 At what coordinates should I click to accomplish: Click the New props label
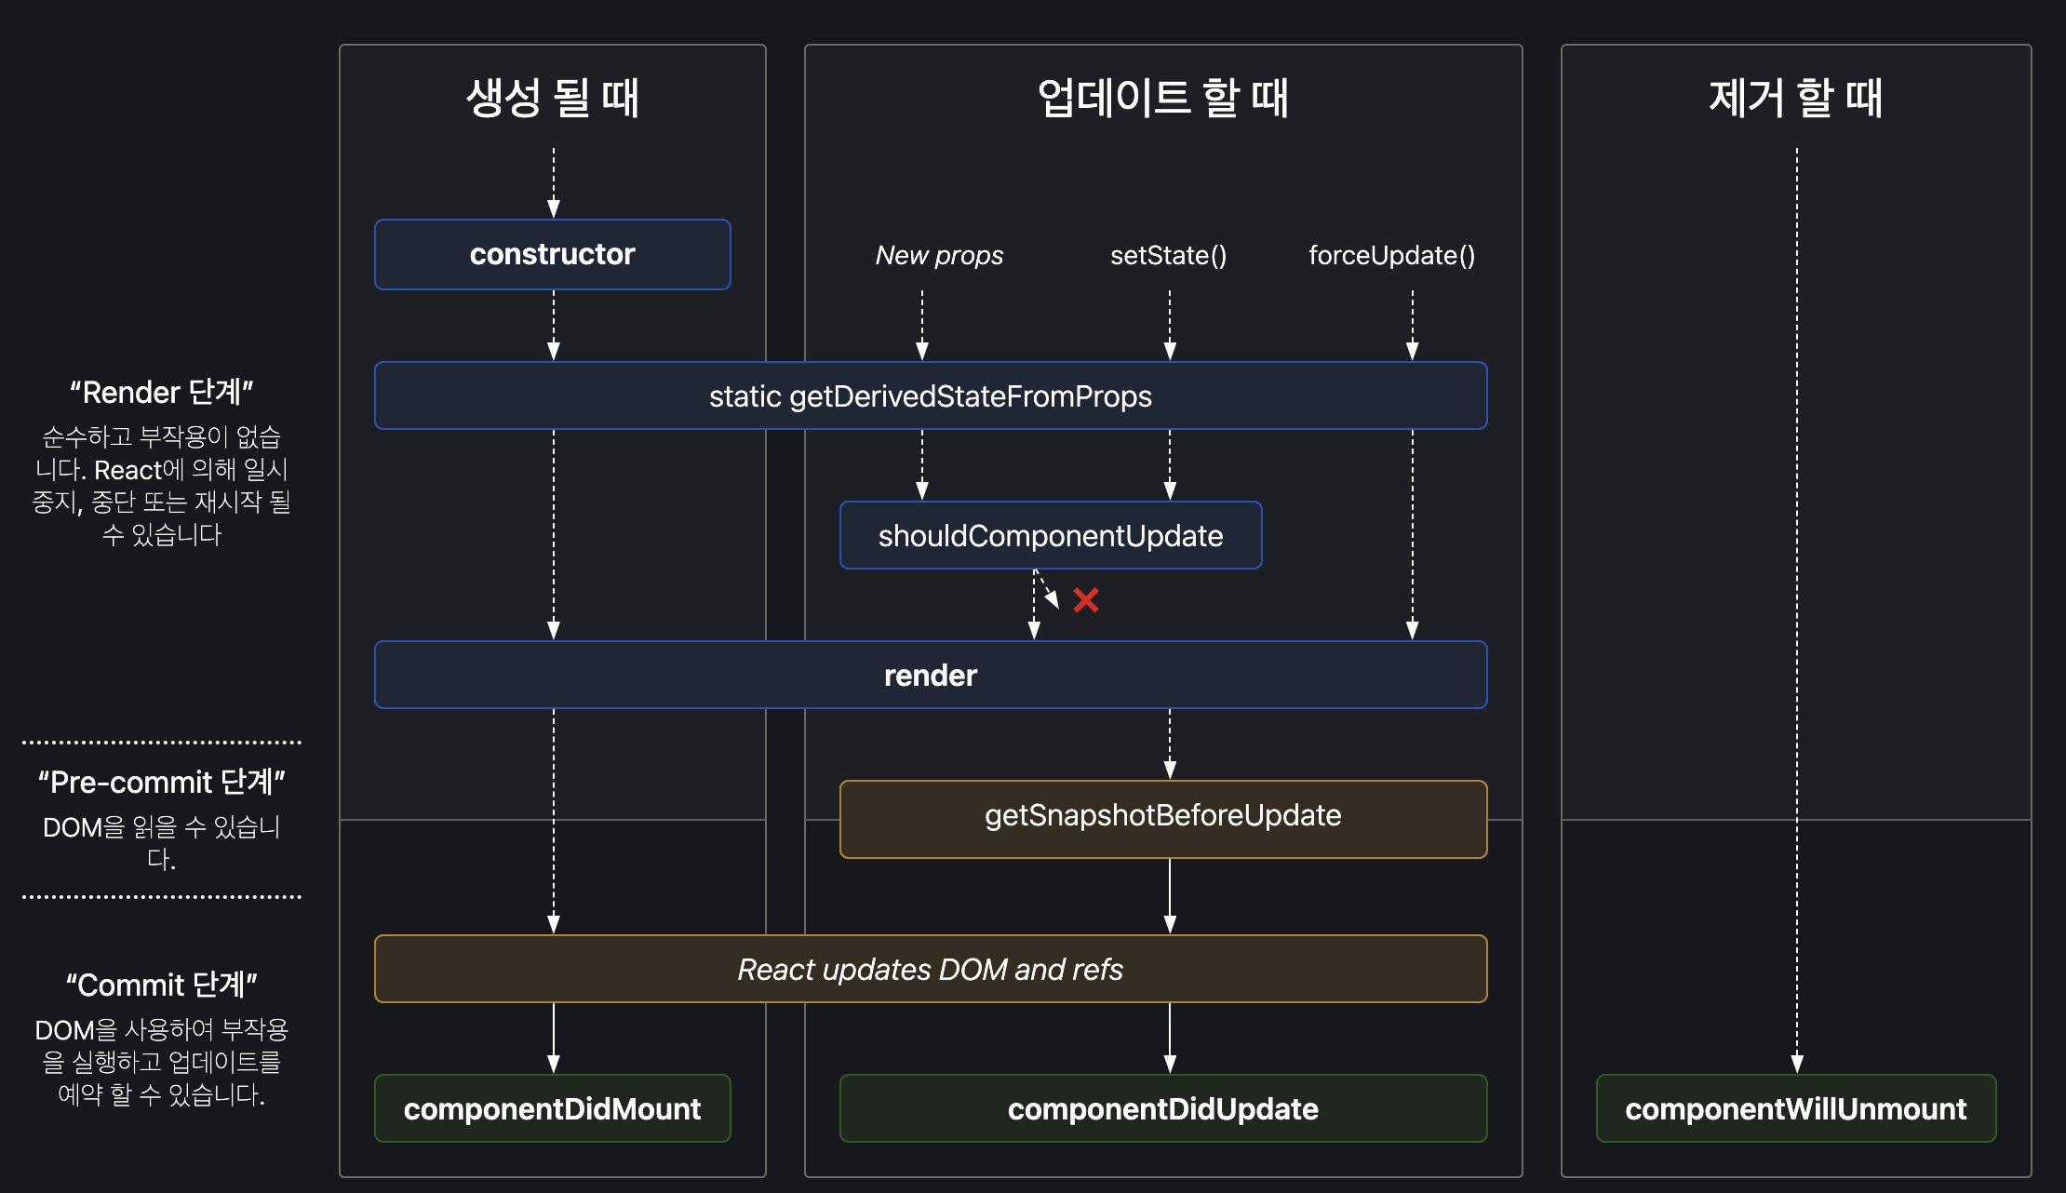[x=939, y=255]
